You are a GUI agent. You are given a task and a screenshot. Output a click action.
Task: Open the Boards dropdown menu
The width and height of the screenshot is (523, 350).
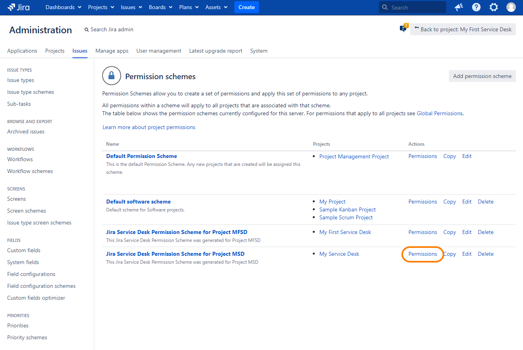(160, 7)
